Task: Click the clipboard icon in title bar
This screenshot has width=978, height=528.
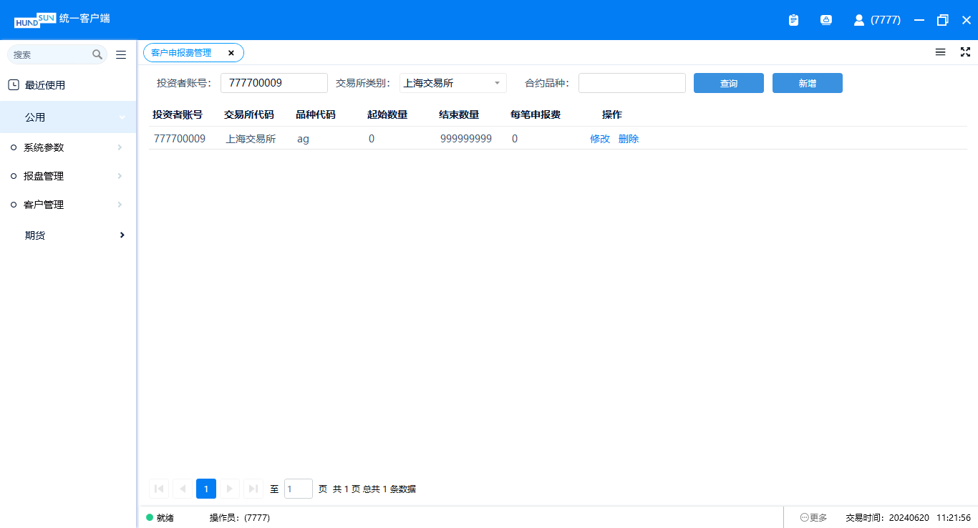Action: tap(793, 20)
